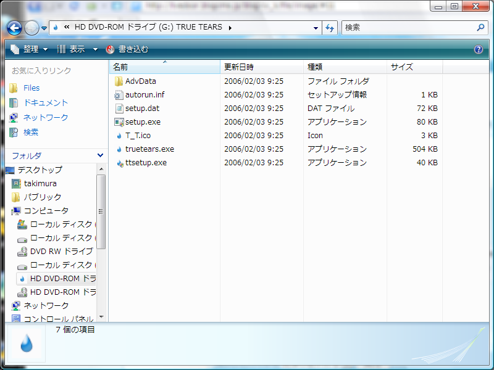494x370 pixels.
Task: Click the コンピュータ computer icon in tree
Action: pyautogui.click(x=16, y=211)
